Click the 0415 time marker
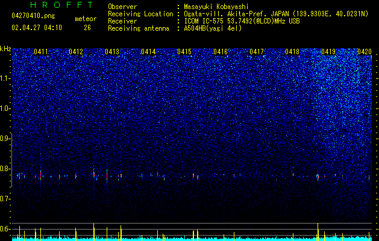Image resolution: width=379 pixels, height=241 pixels. click(184, 52)
